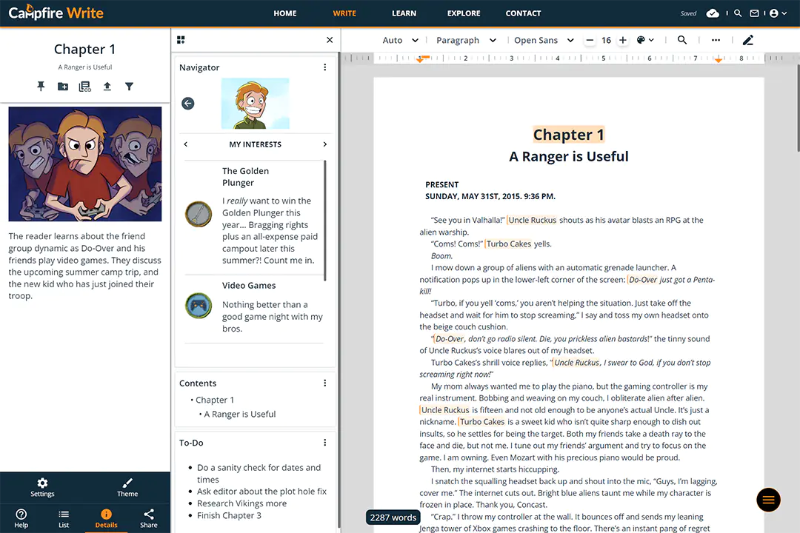Click the pin icon under Chapter 1

41,87
